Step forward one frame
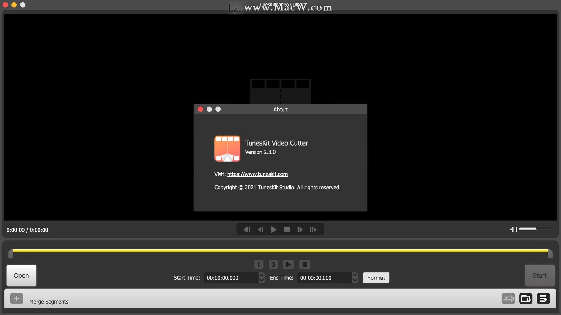561x315 pixels. pyautogui.click(x=300, y=230)
